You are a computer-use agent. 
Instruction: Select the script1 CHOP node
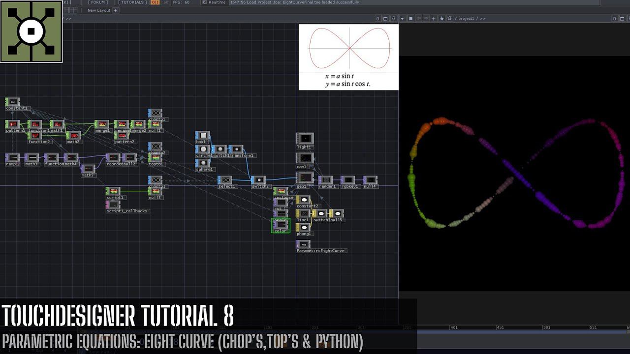[113, 191]
